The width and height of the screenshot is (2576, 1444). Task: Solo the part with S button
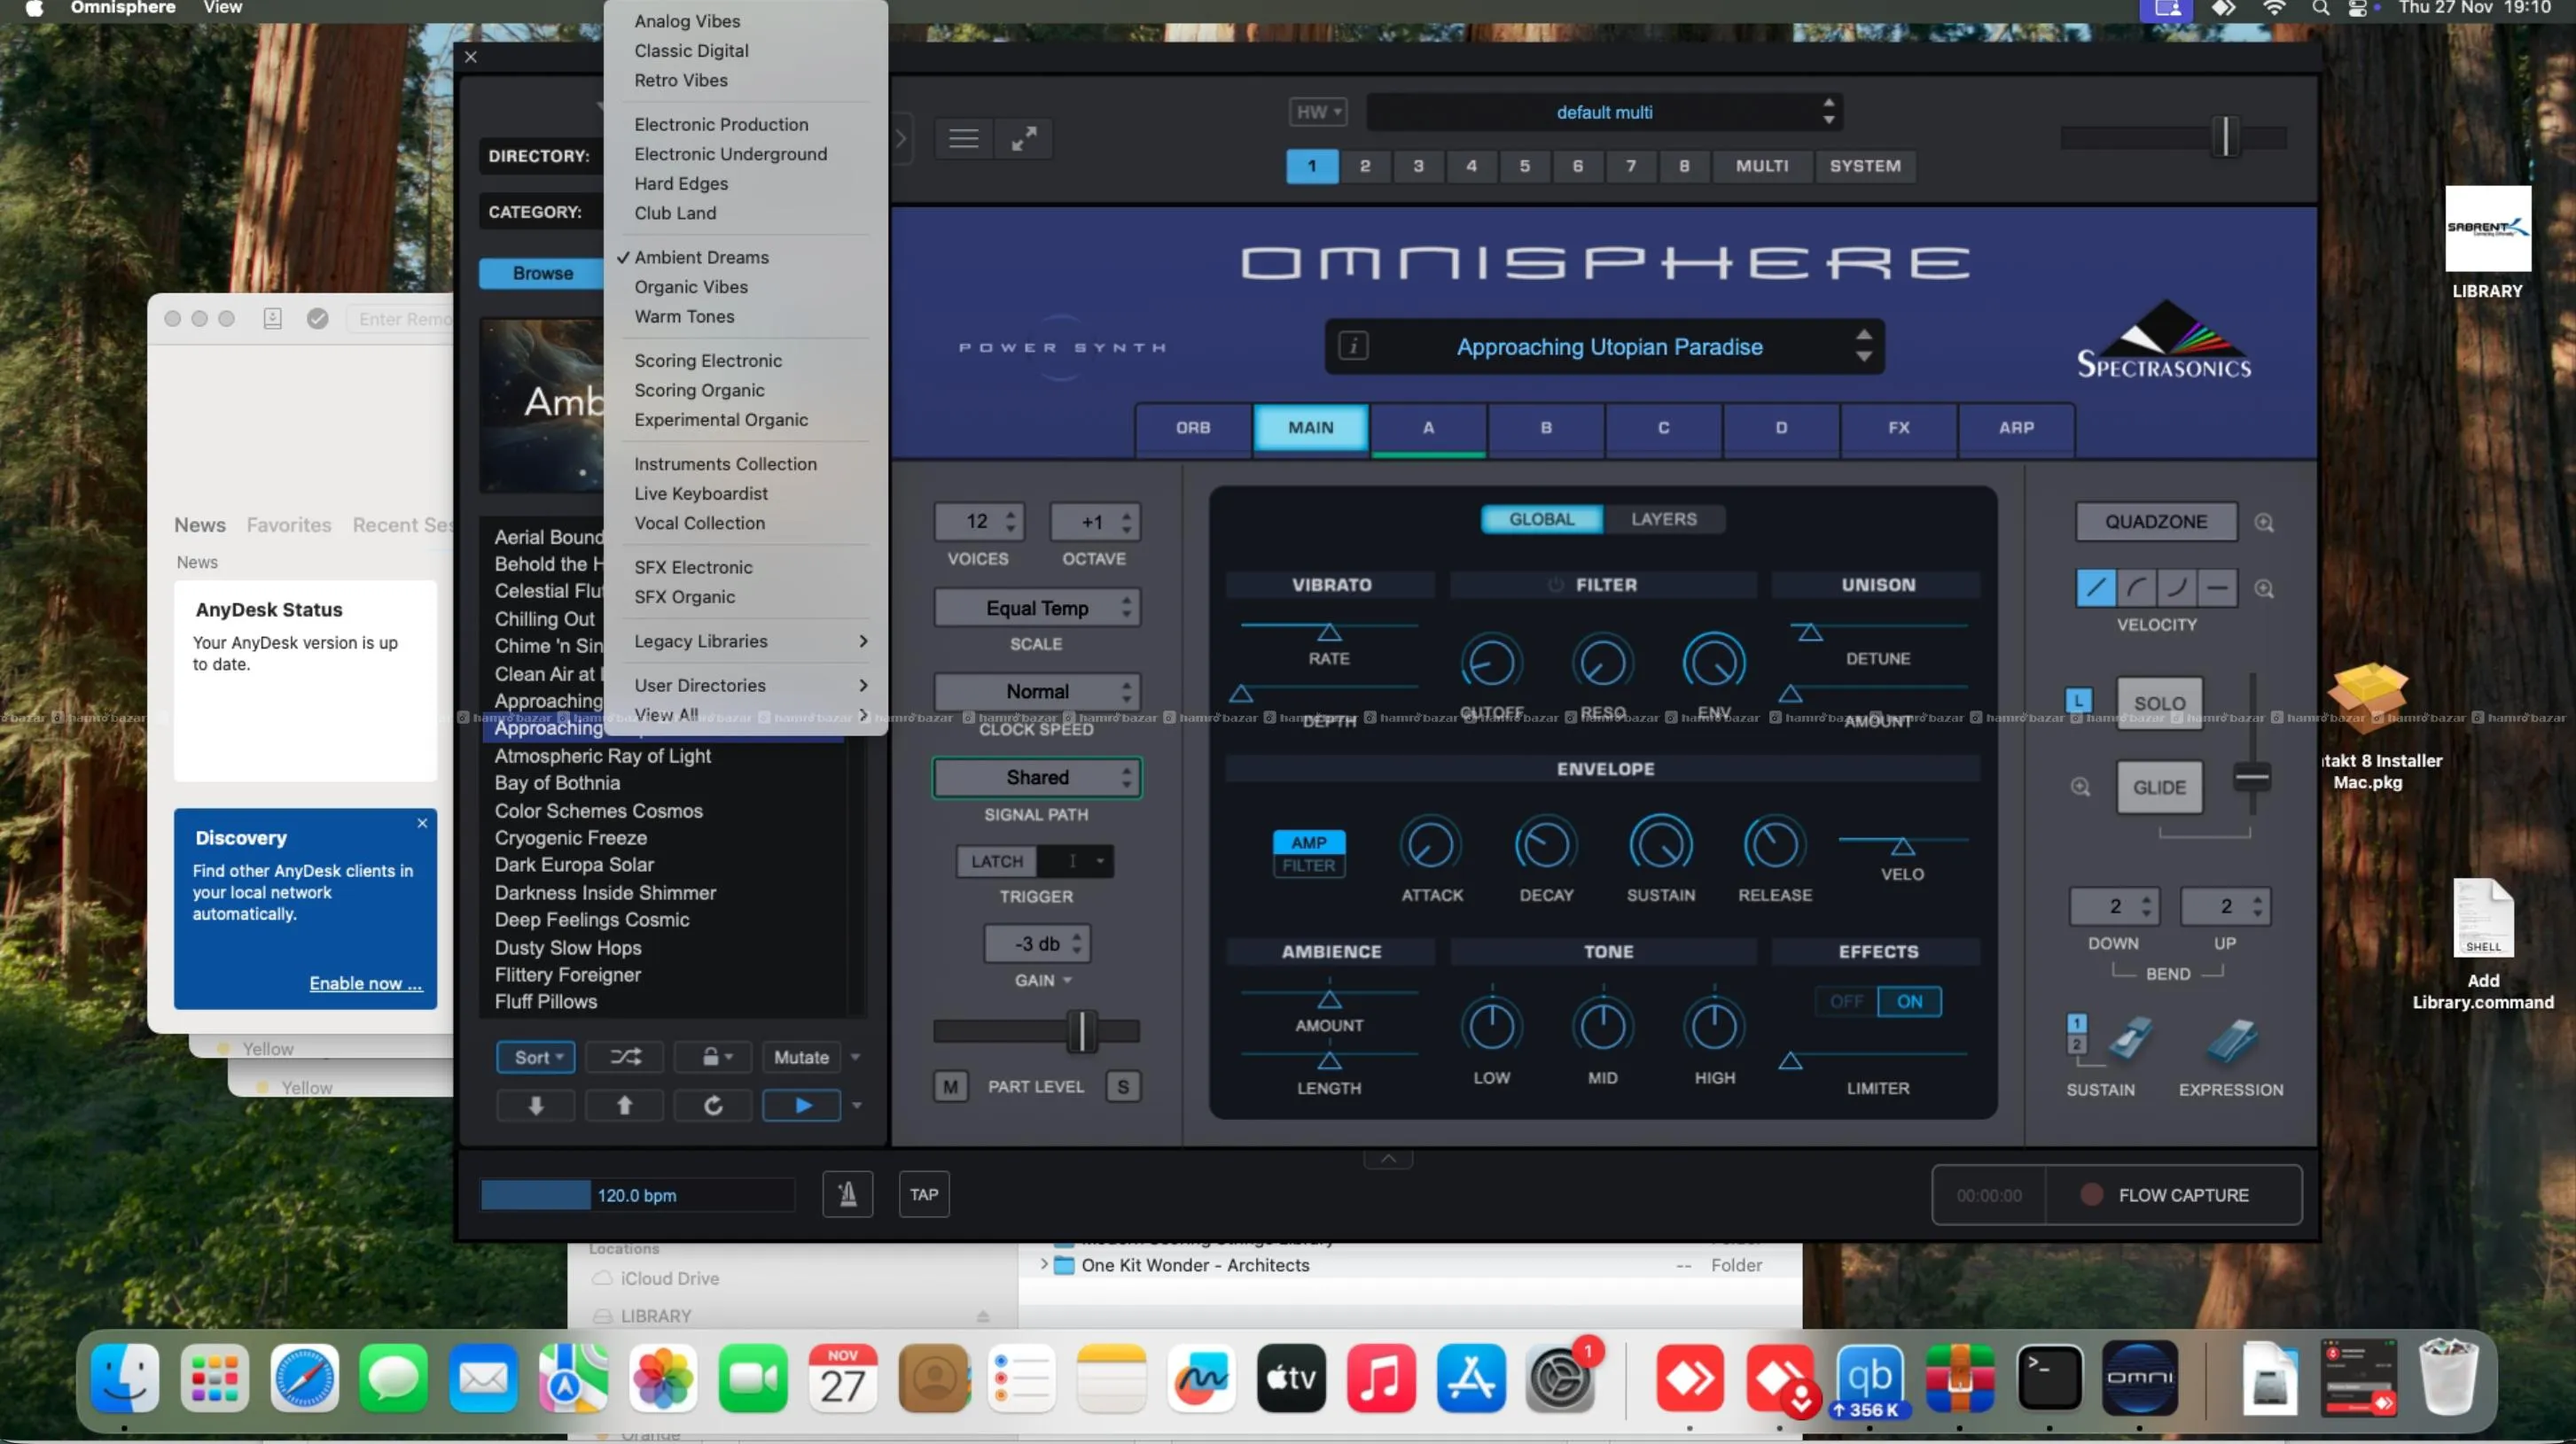(1123, 1086)
